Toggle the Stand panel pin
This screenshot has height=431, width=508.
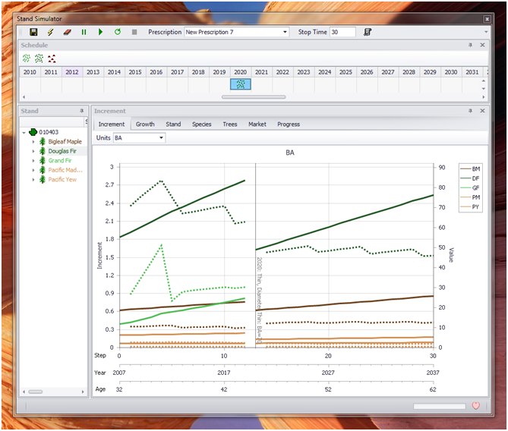pyautogui.click(x=82, y=111)
